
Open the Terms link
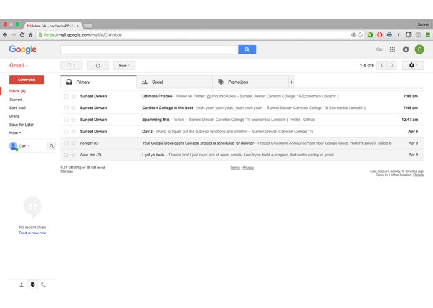click(x=235, y=168)
